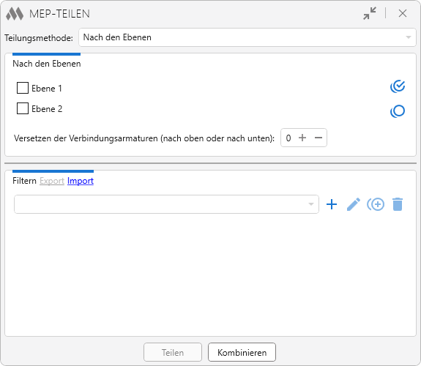Click the offset value input field

point(288,138)
